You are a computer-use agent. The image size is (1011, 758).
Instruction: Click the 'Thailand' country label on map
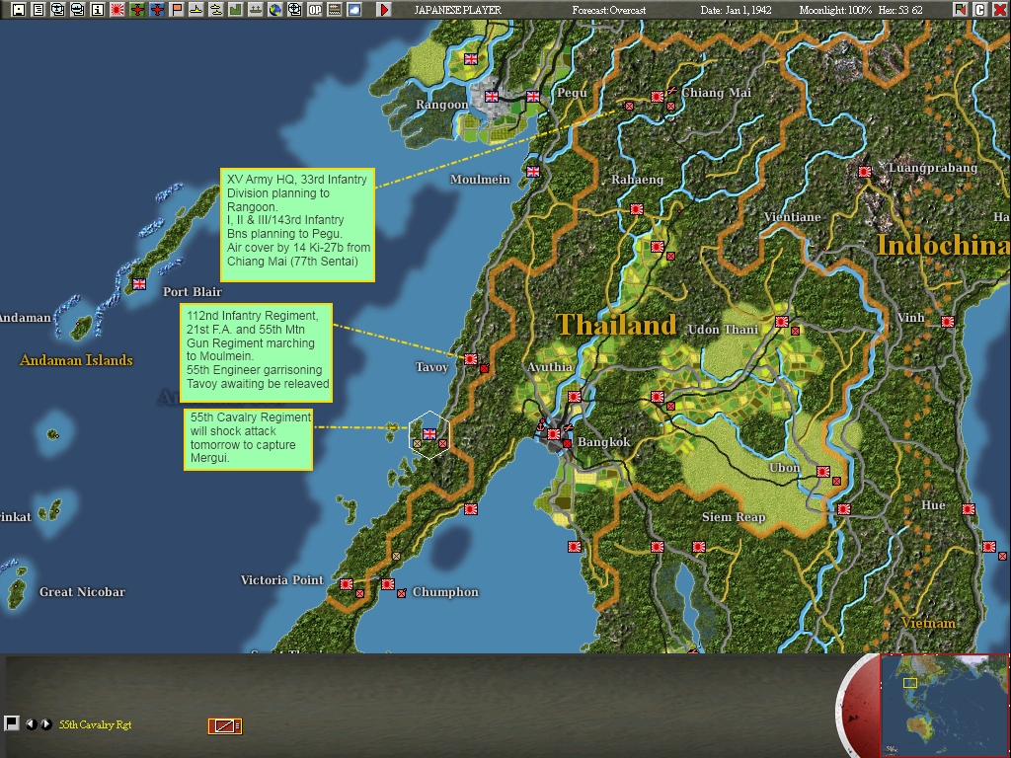click(616, 324)
